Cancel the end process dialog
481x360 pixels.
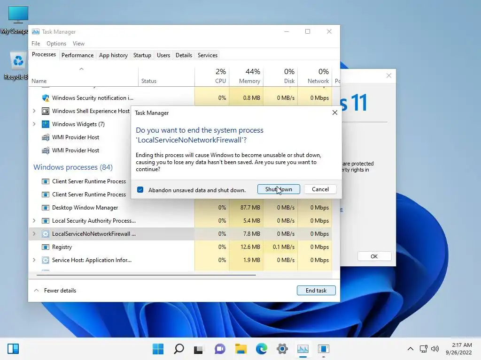[320, 189]
